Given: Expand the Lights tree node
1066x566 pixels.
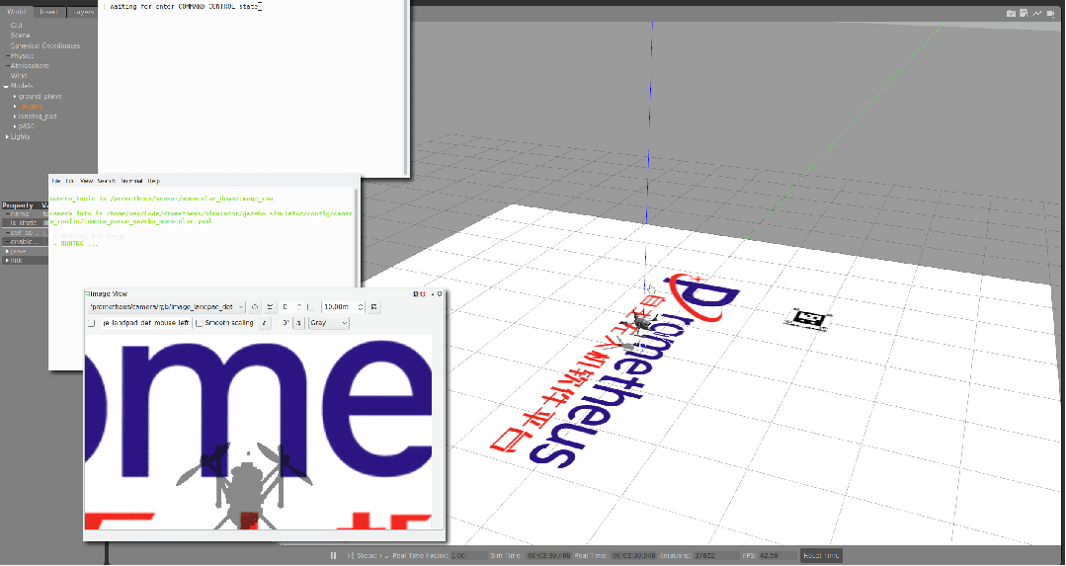Looking at the screenshot, I should pyautogui.click(x=7, y=136).
